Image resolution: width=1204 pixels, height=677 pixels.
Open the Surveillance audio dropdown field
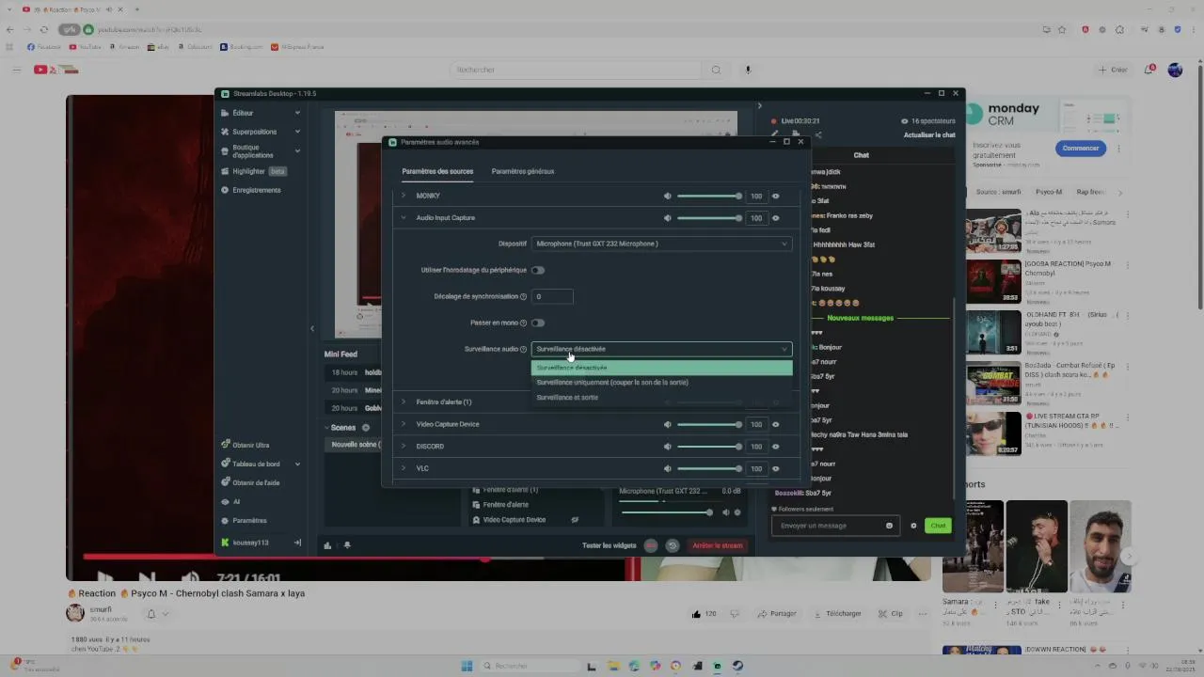coord(661,349)
